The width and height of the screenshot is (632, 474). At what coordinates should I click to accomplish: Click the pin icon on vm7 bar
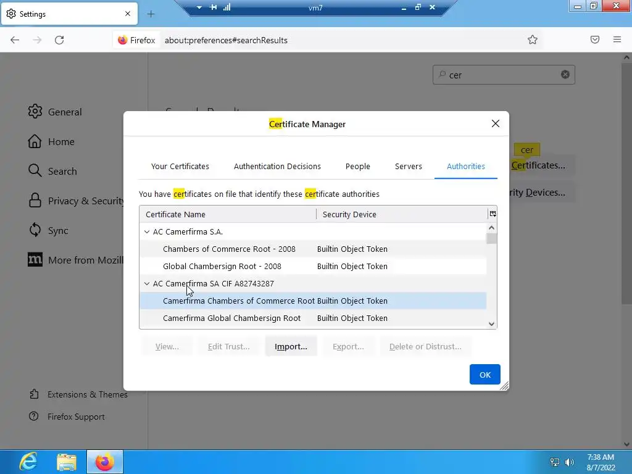213,7
